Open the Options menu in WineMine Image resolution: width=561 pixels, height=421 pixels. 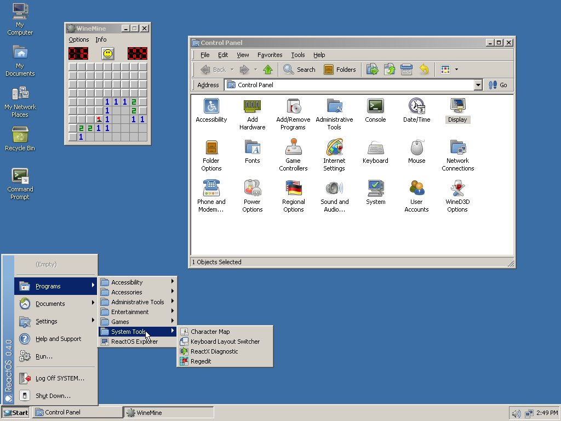coord(78,39)
